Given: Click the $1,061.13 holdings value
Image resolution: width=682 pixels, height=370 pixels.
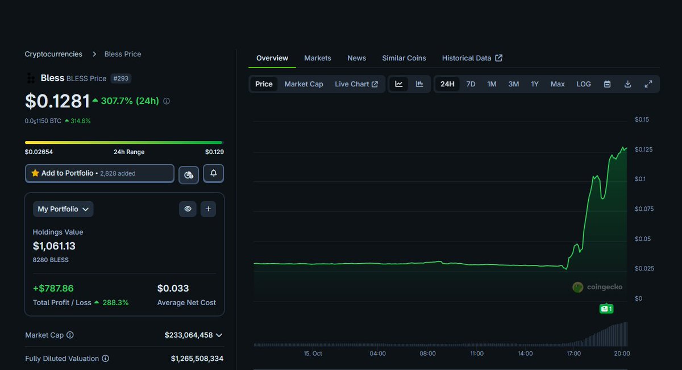Looking at the screenshot, I should point(54,246).
